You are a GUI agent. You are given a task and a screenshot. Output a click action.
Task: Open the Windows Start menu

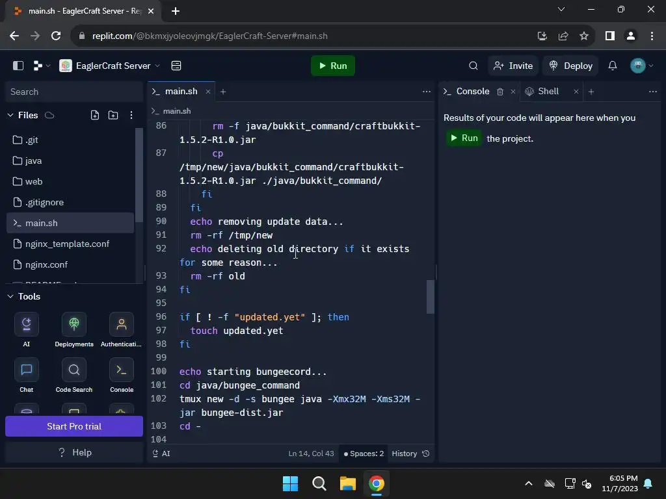coord(291,483)
